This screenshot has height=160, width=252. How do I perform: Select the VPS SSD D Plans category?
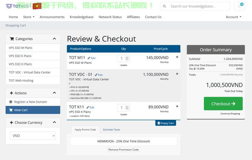(x=33, y=64)
